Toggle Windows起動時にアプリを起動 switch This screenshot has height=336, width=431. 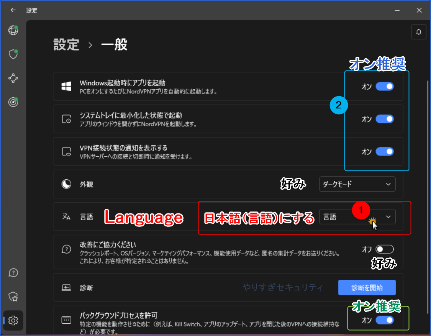tap(385, 86)
